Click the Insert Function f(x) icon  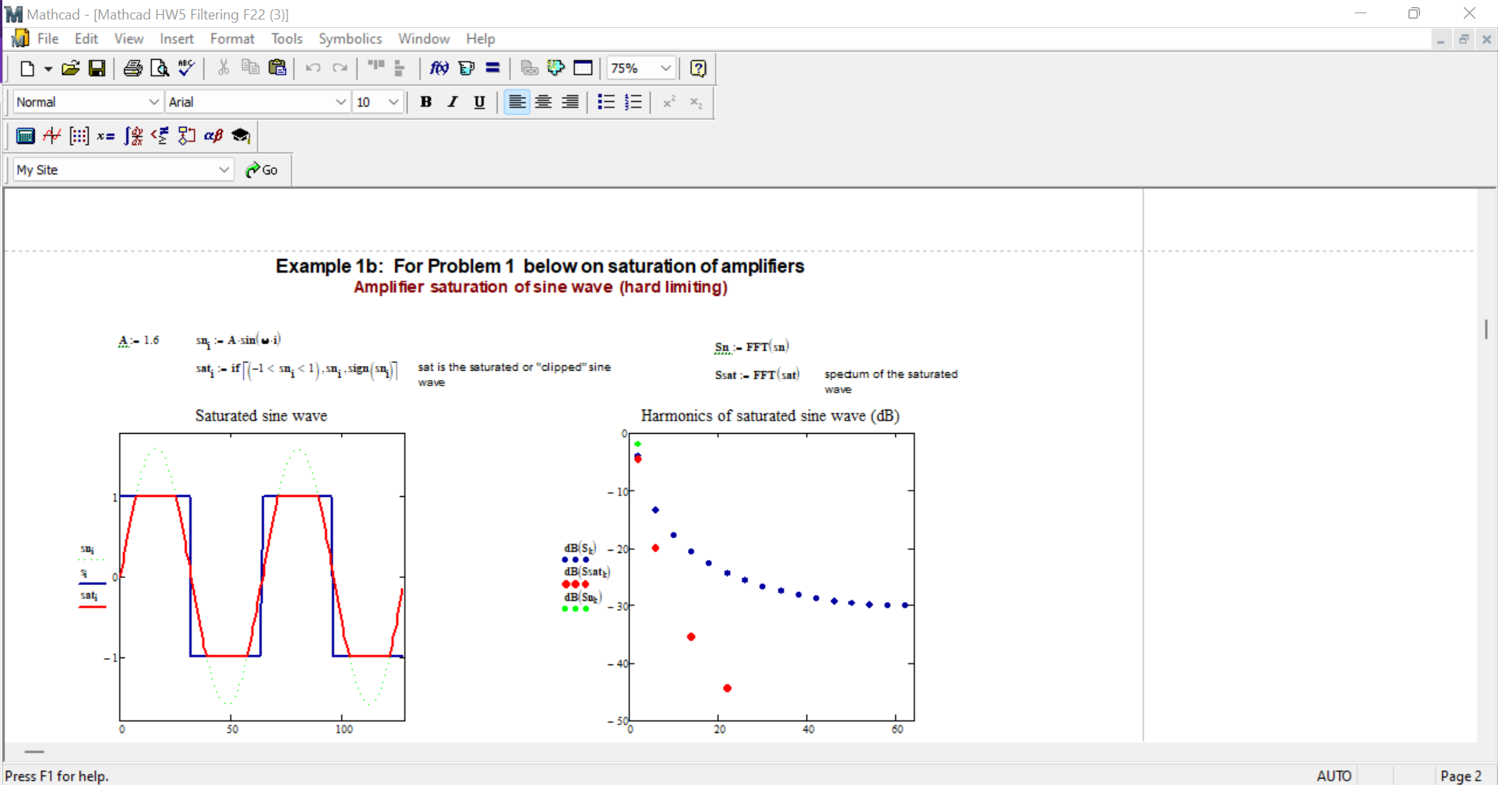pyautogui.click(x=439, y=69)
